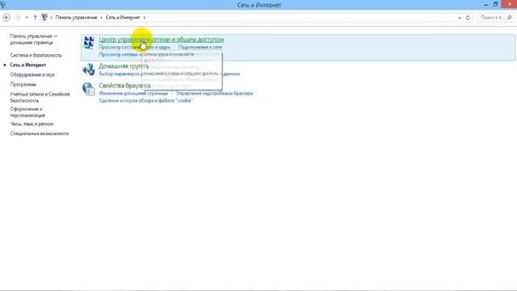
Task: Minimize the Сеть и Интернет window
Action: (x=486, y=5)
